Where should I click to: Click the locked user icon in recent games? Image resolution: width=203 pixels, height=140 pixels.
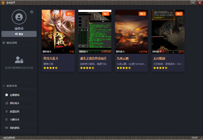[19, 60]
